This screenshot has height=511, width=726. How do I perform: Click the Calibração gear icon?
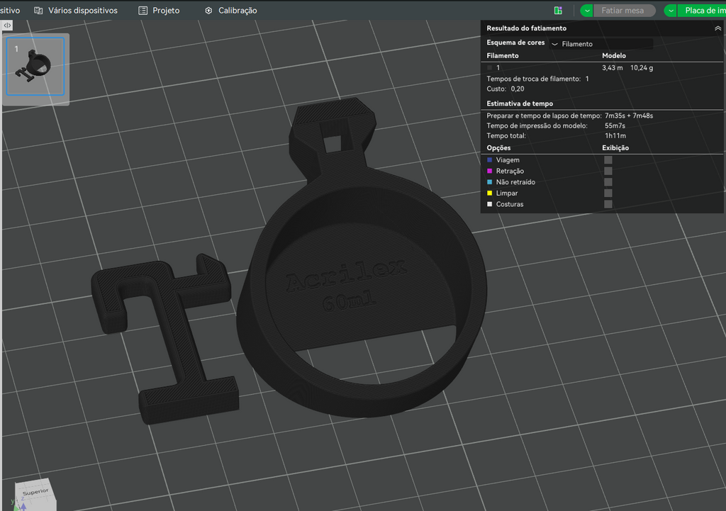209,10
